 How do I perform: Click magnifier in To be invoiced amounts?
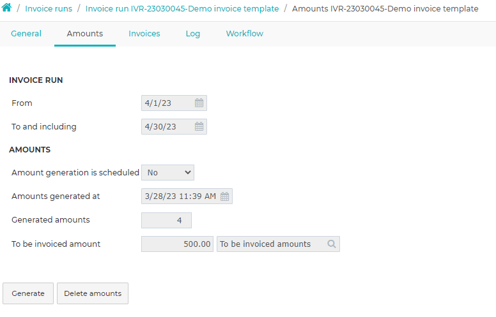coord(332,244)
